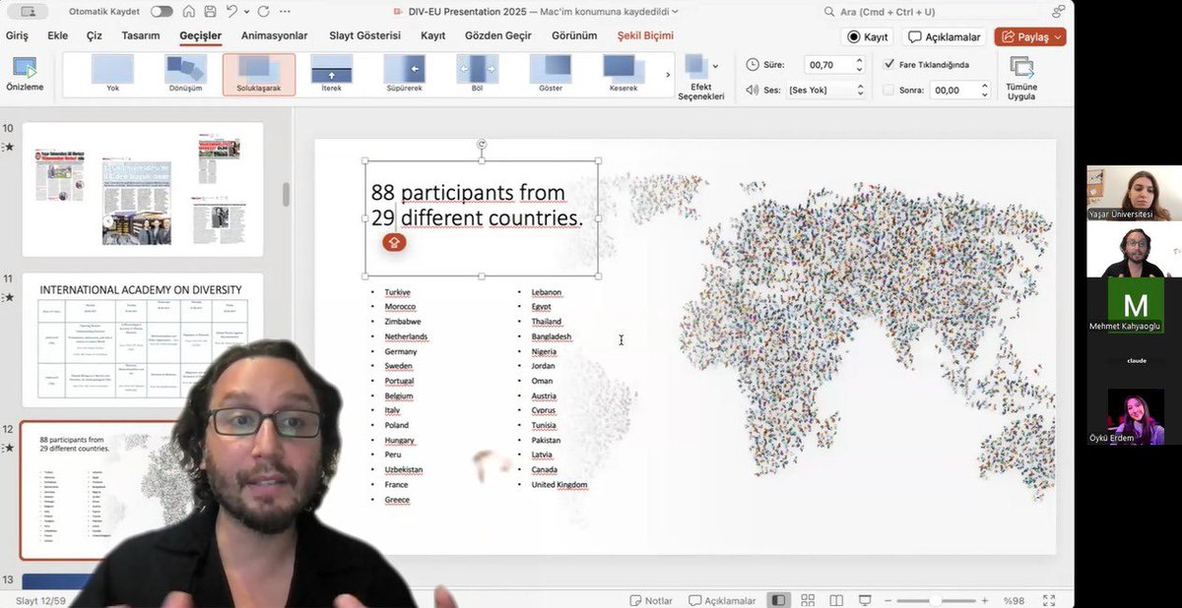Open the Ses sound dropdown

point(825,90)
